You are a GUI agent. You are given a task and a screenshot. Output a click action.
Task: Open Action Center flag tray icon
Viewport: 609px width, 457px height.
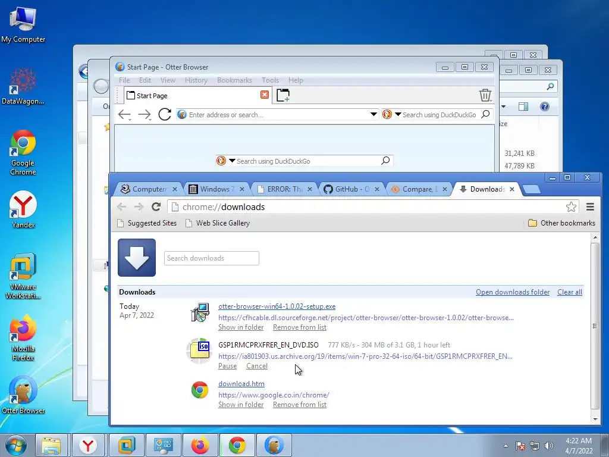click(520, 446)
